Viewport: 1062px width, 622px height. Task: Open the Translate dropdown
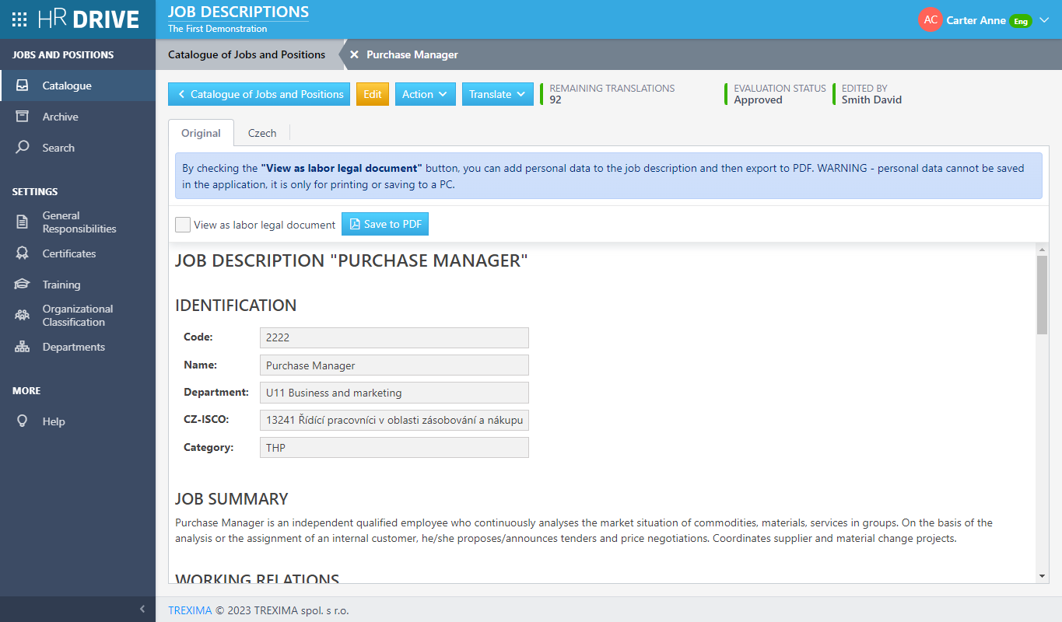(x=497, y=94)
